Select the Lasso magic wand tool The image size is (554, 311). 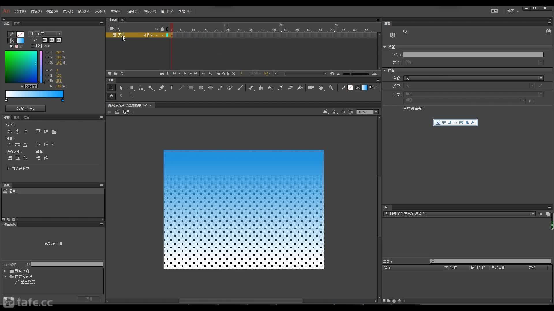[151, 88]
